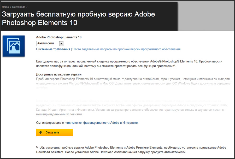Open политике конфиденциальности Adobe в Интернете link
This screenshot has width=235, height=159.
[101, 123]
